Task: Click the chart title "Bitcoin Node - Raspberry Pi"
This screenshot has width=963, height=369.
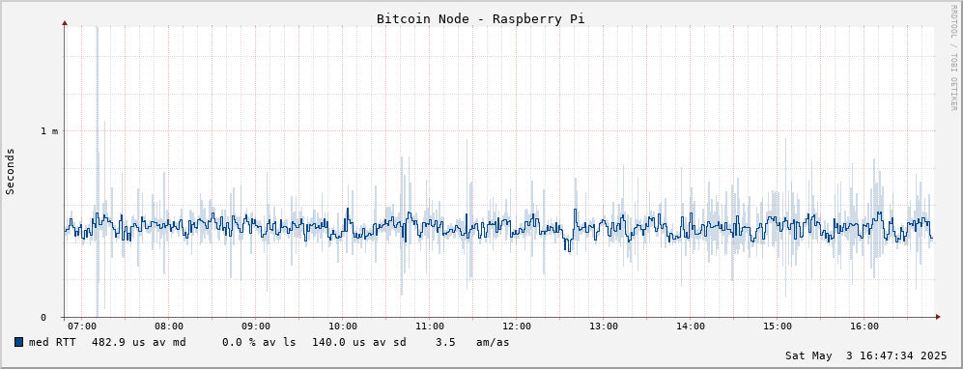Action: coord(480,19)
